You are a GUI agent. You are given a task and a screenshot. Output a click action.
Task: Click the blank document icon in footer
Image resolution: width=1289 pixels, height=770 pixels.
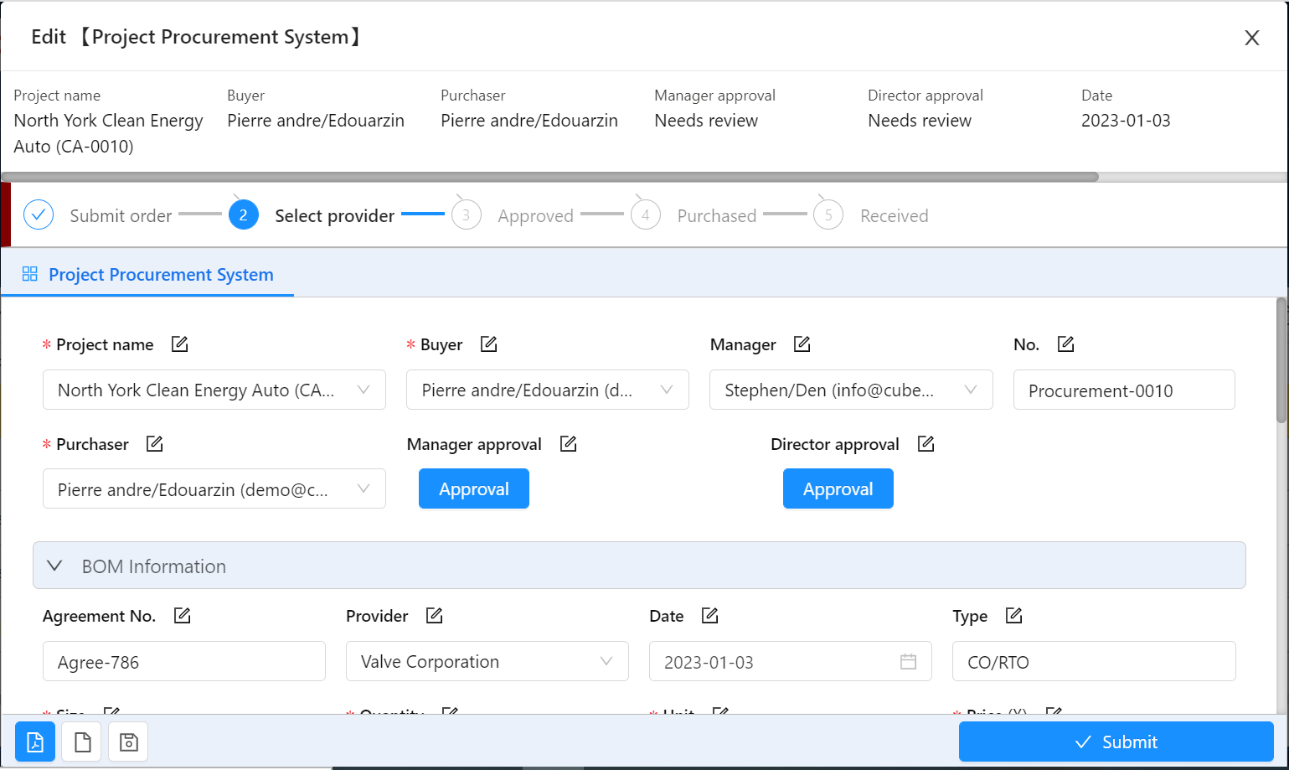click(x=82, y=742)
